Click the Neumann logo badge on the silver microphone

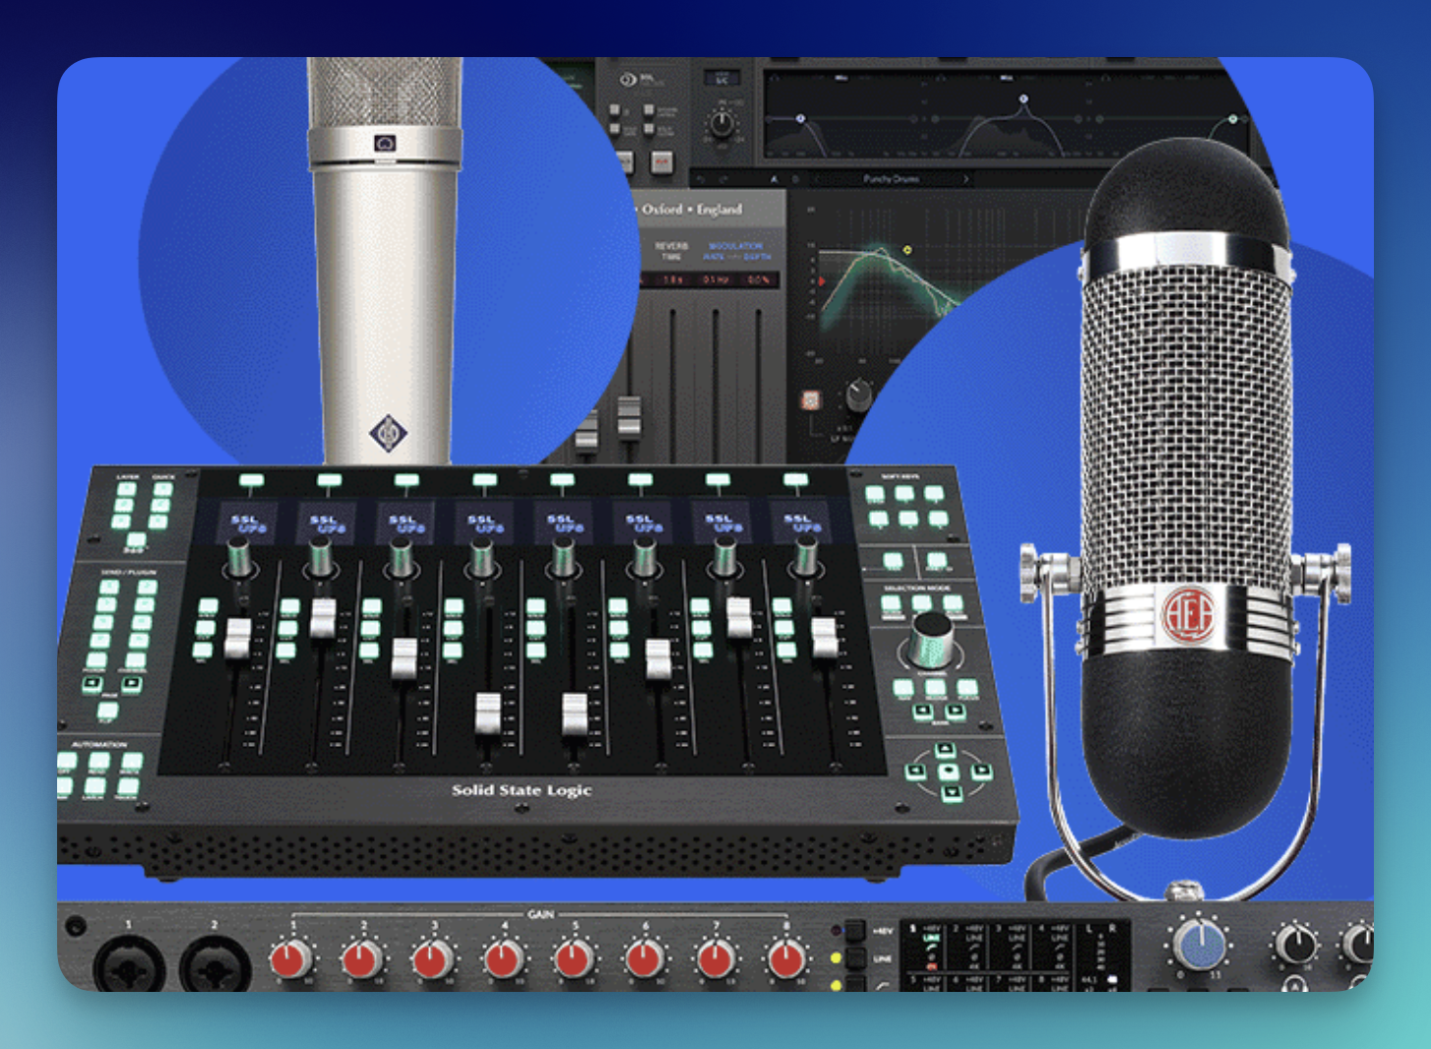(388, 432)
